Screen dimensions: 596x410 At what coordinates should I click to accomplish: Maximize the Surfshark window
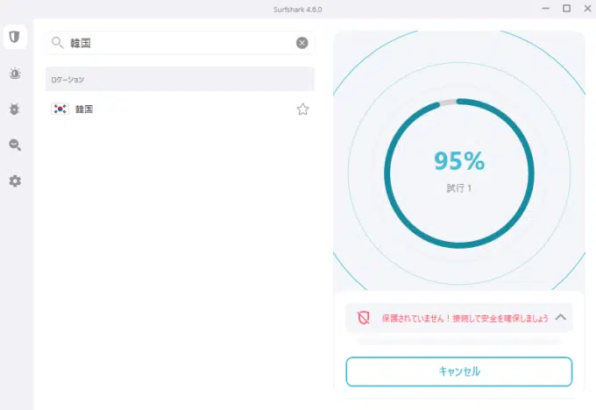tap(566, 9)
